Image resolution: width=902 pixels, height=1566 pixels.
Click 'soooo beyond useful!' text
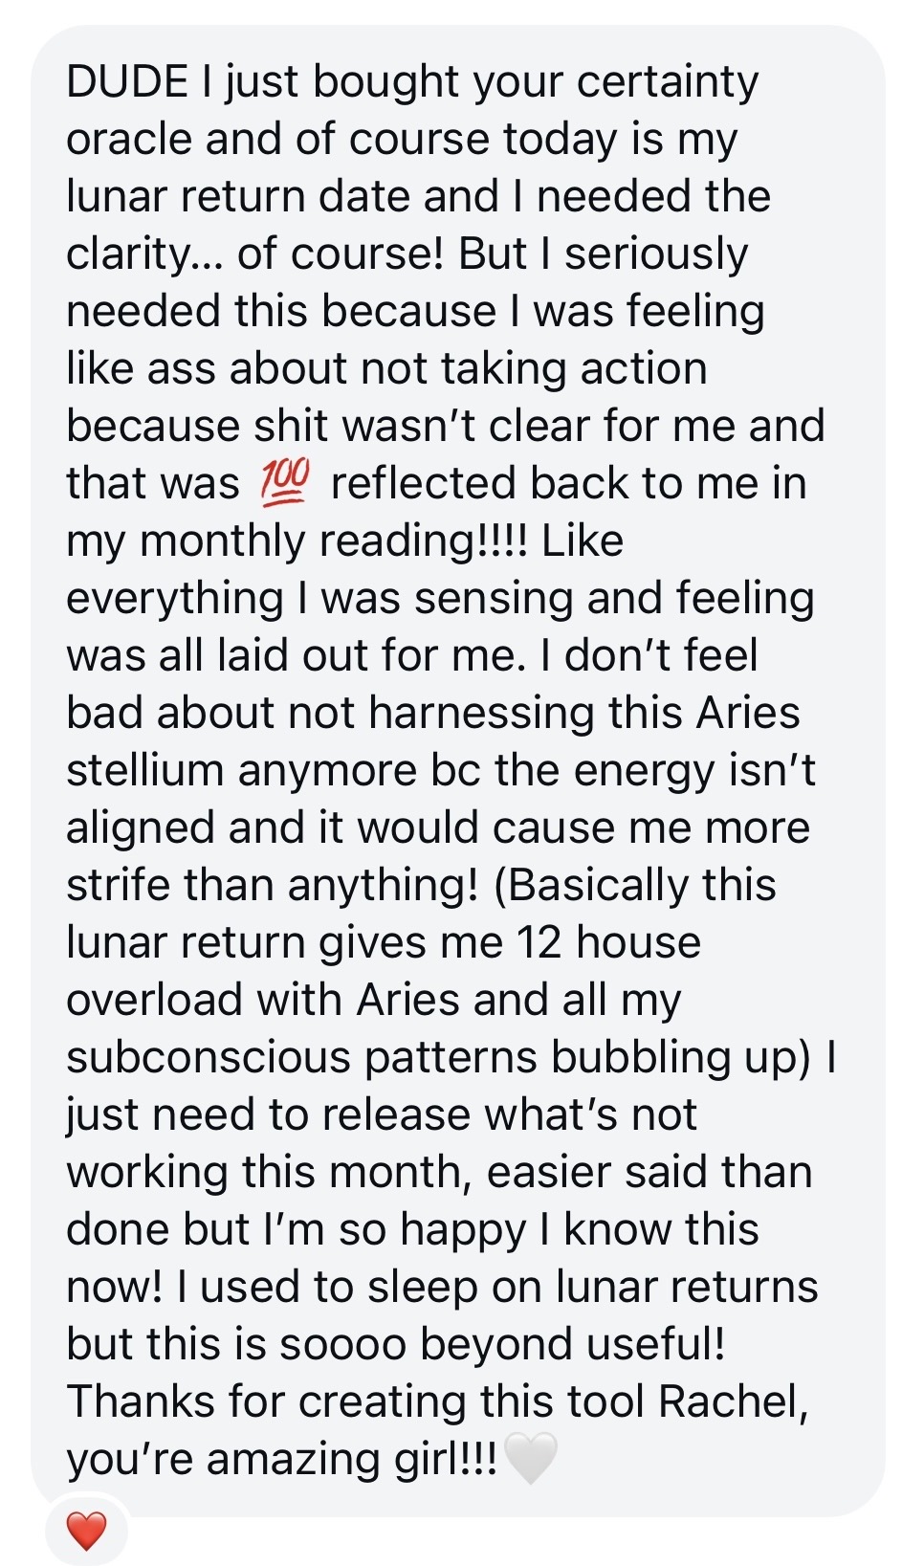click(501, 1345)
